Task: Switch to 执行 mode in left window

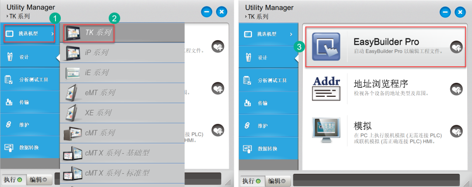Action: 13,180
